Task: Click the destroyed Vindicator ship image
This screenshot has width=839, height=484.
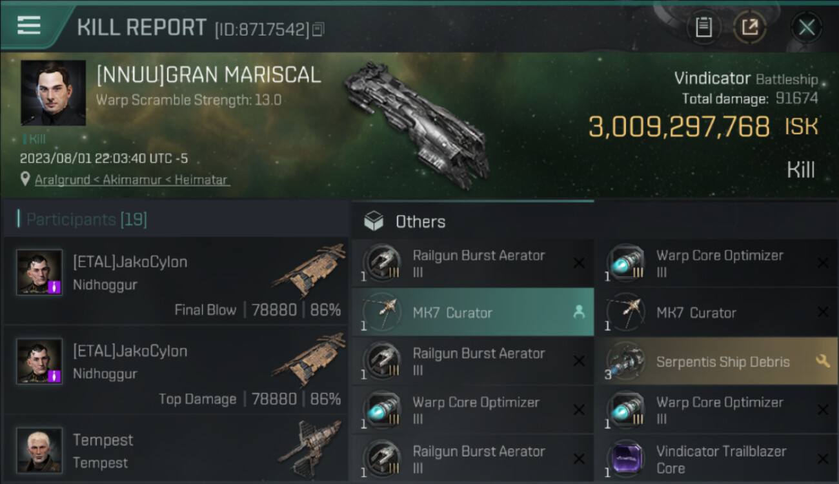Action: point(415,123)
